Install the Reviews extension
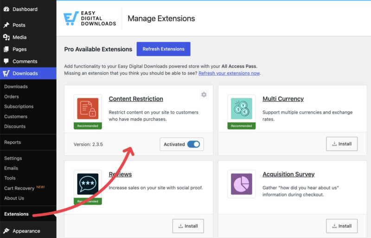Viewport: 371px width, 238px height. click(x=188, y=226)
